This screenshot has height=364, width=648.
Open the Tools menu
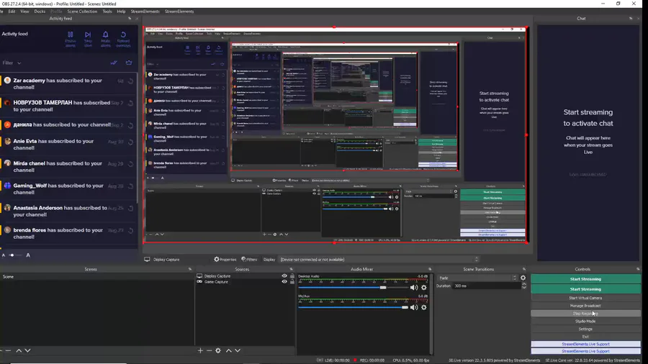(x=107, y=12)
